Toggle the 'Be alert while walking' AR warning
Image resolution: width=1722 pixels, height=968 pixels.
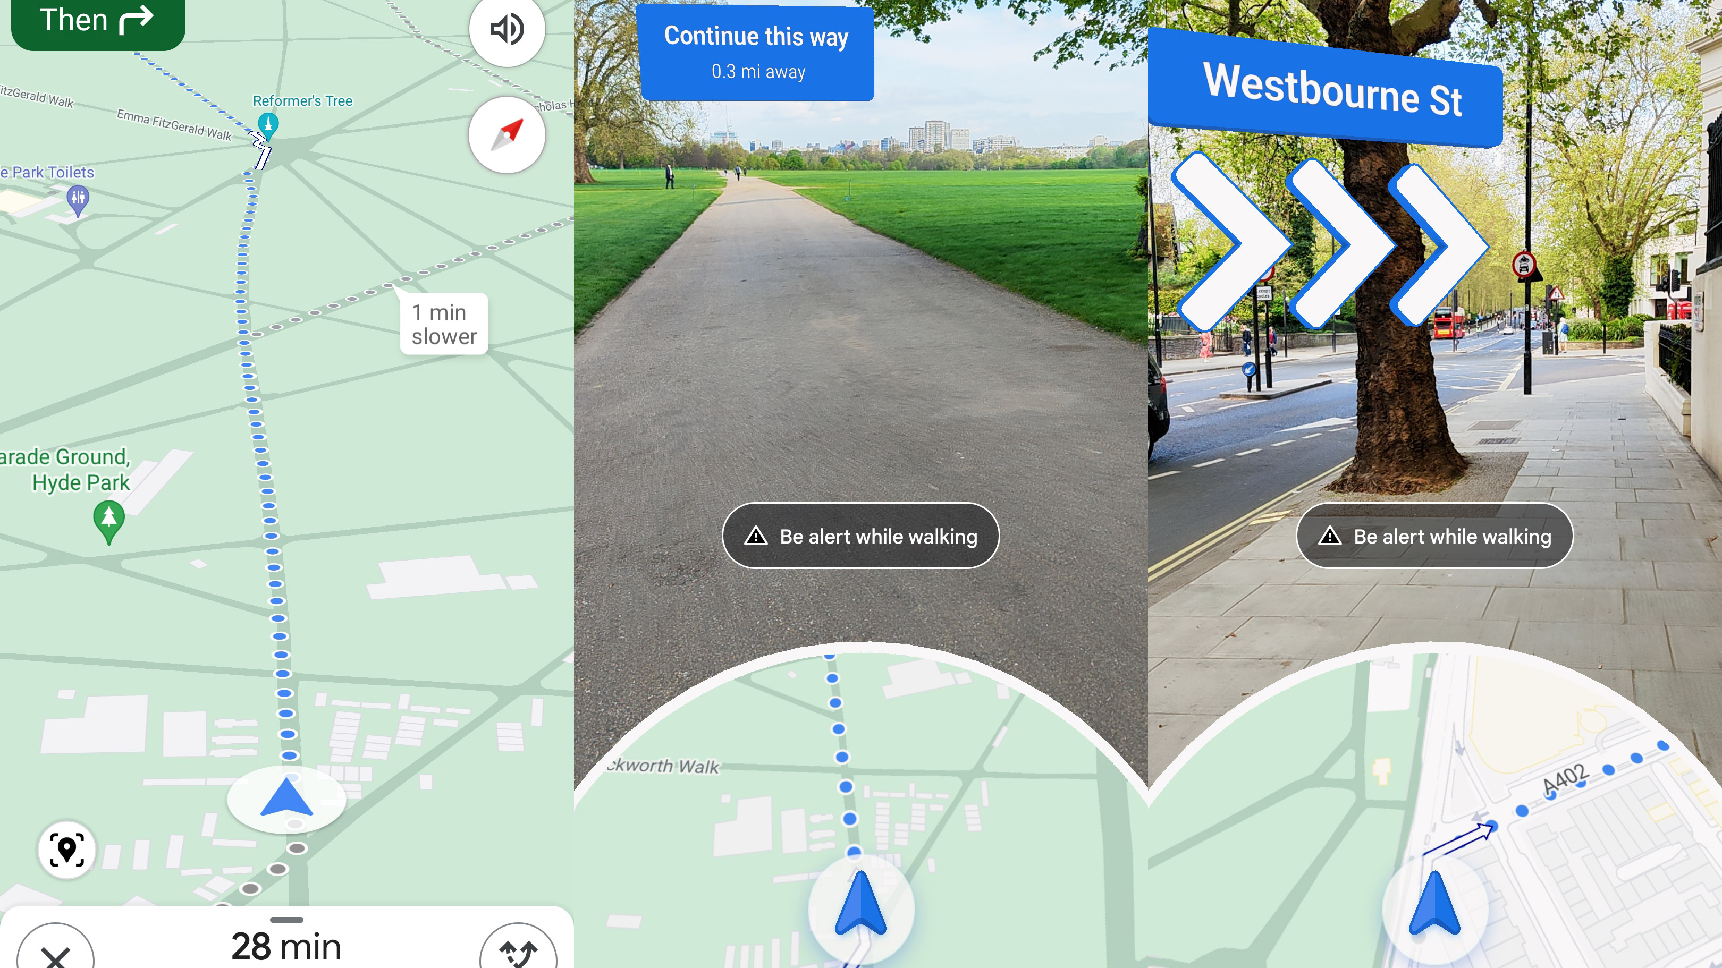coord(860,537)
